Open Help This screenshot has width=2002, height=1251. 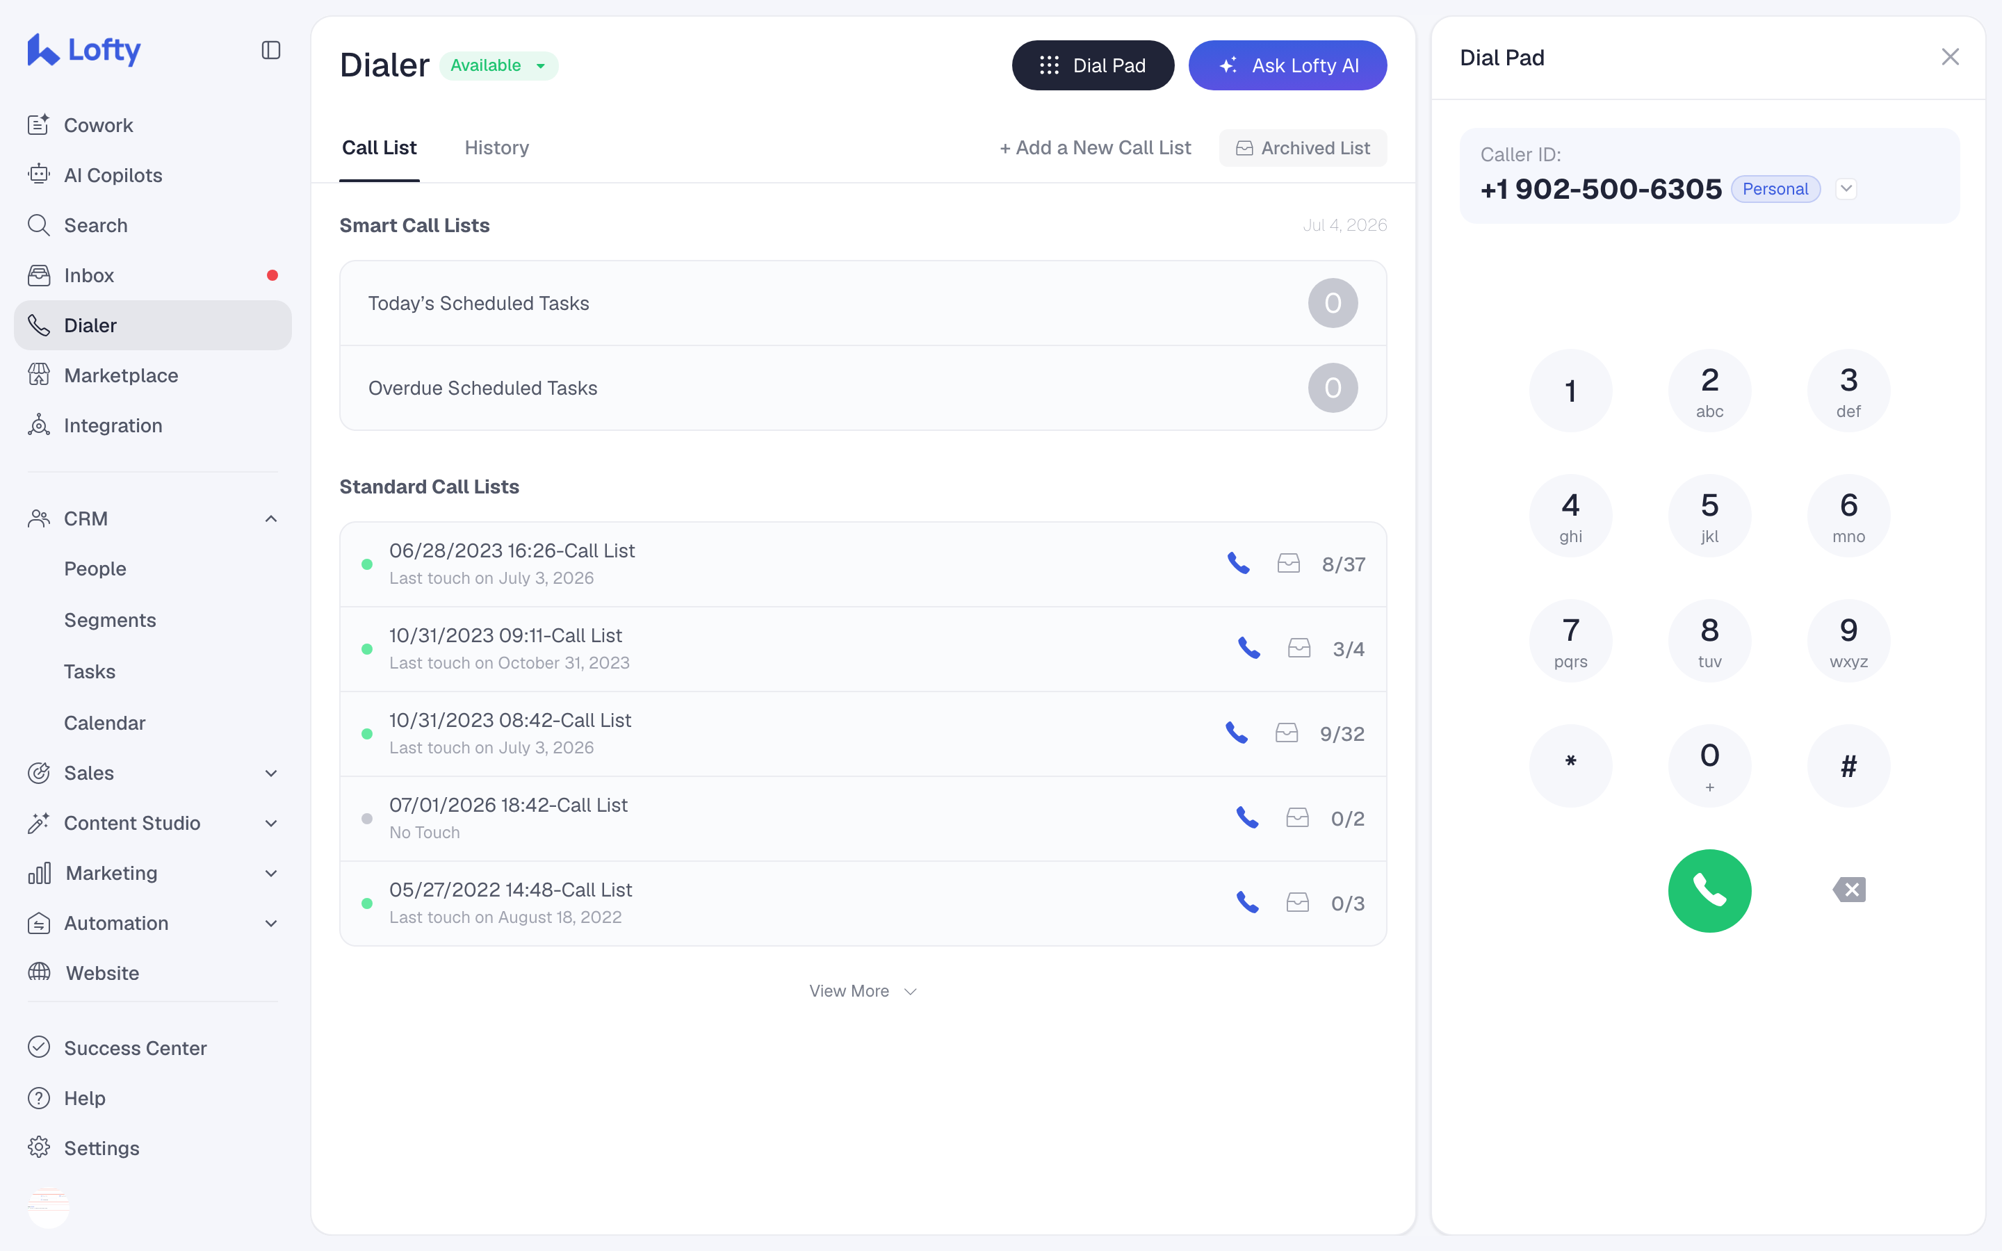(153, 1098)
